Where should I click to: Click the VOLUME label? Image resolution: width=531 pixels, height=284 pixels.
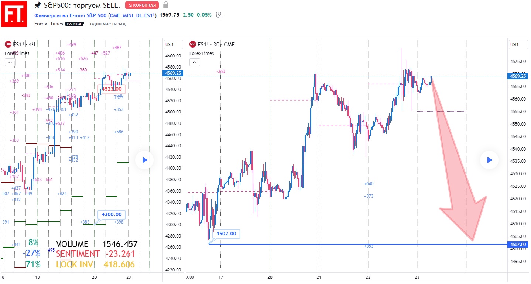72,244
